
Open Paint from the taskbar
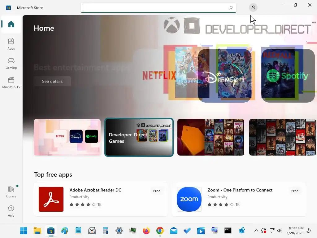(65, 231)
